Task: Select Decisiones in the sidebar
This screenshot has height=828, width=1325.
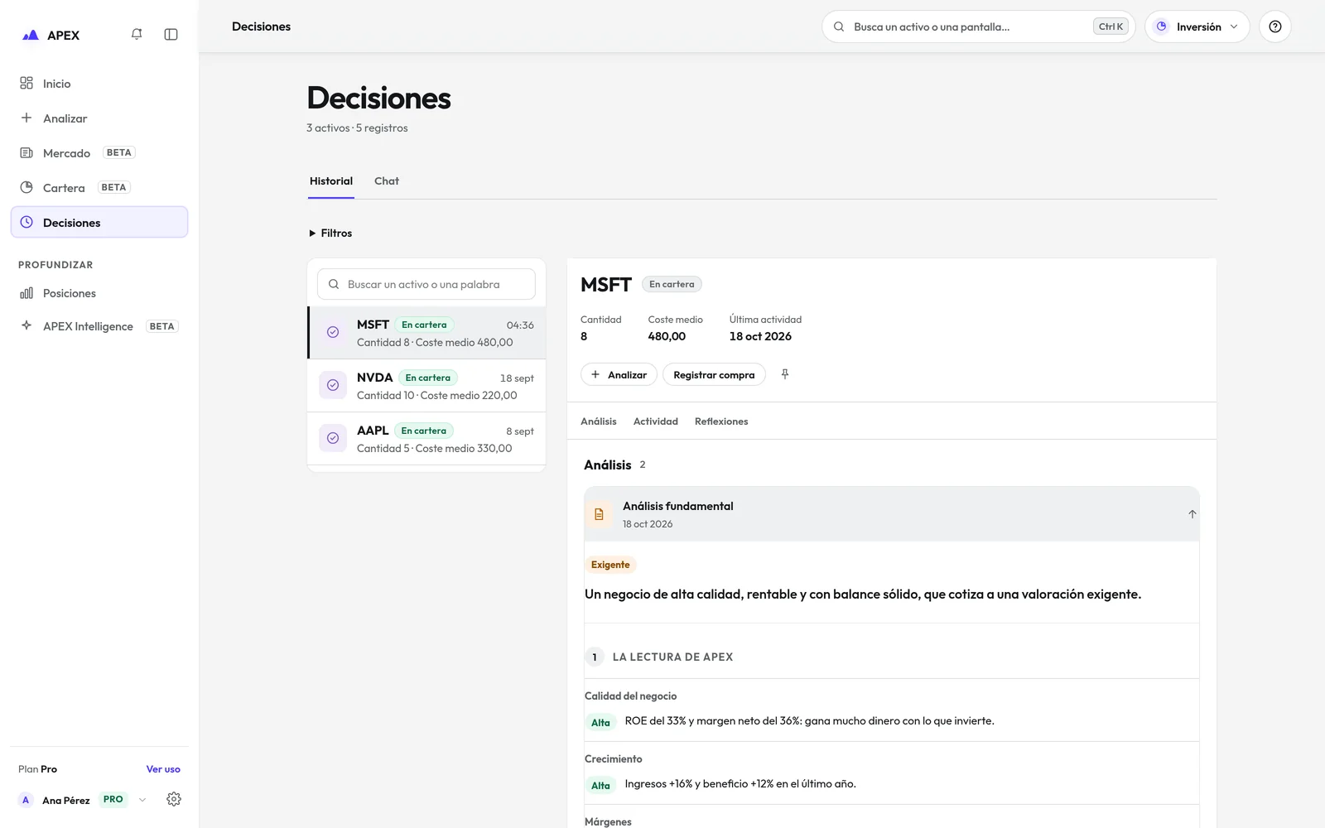Action: coord(99,223)
